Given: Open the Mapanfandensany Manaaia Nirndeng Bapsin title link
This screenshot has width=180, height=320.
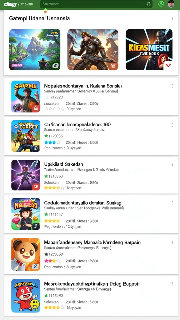Looking at the screenshot, I should point(92,242).
